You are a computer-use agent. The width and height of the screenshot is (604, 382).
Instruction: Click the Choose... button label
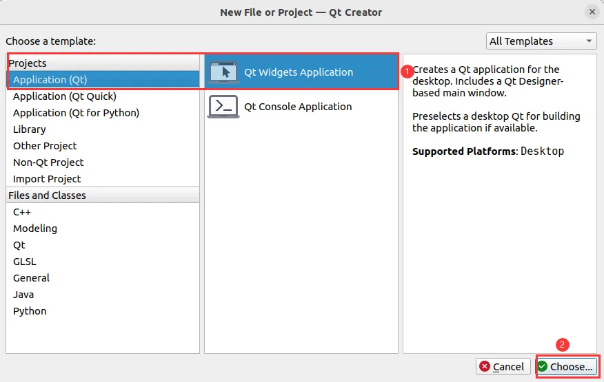pos(572,367)
